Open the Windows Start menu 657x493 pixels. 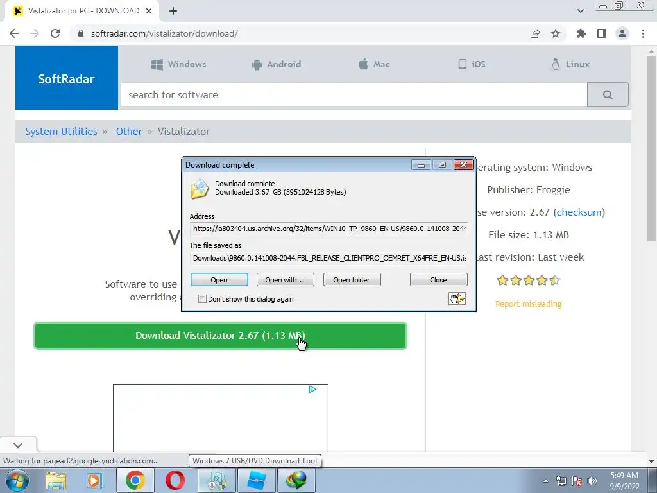[x=17, y=480]
